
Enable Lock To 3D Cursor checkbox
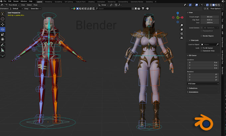pyautogui.click(x=201, y=48)
